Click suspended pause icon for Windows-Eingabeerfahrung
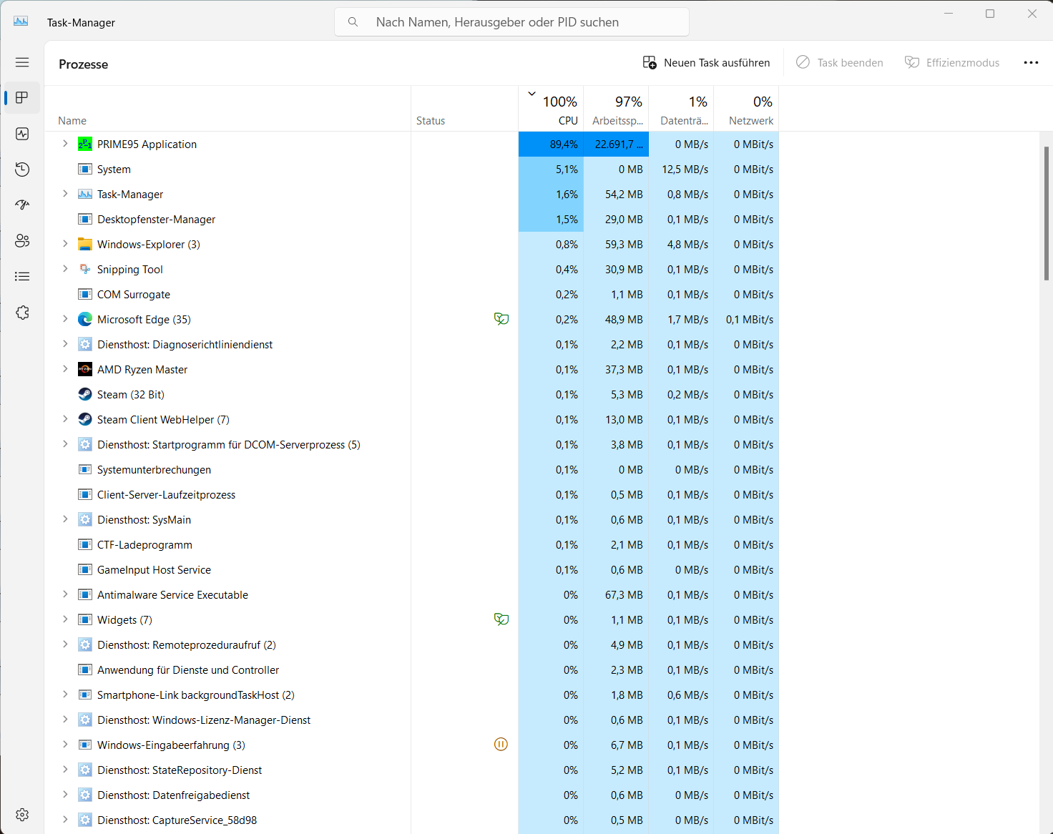The width and height of the screenshot is (1053, 834). (x=501, y=745)
